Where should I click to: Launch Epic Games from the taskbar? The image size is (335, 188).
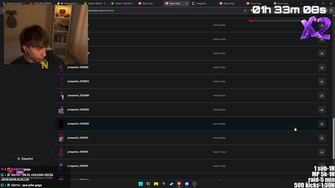click(164, 184)
